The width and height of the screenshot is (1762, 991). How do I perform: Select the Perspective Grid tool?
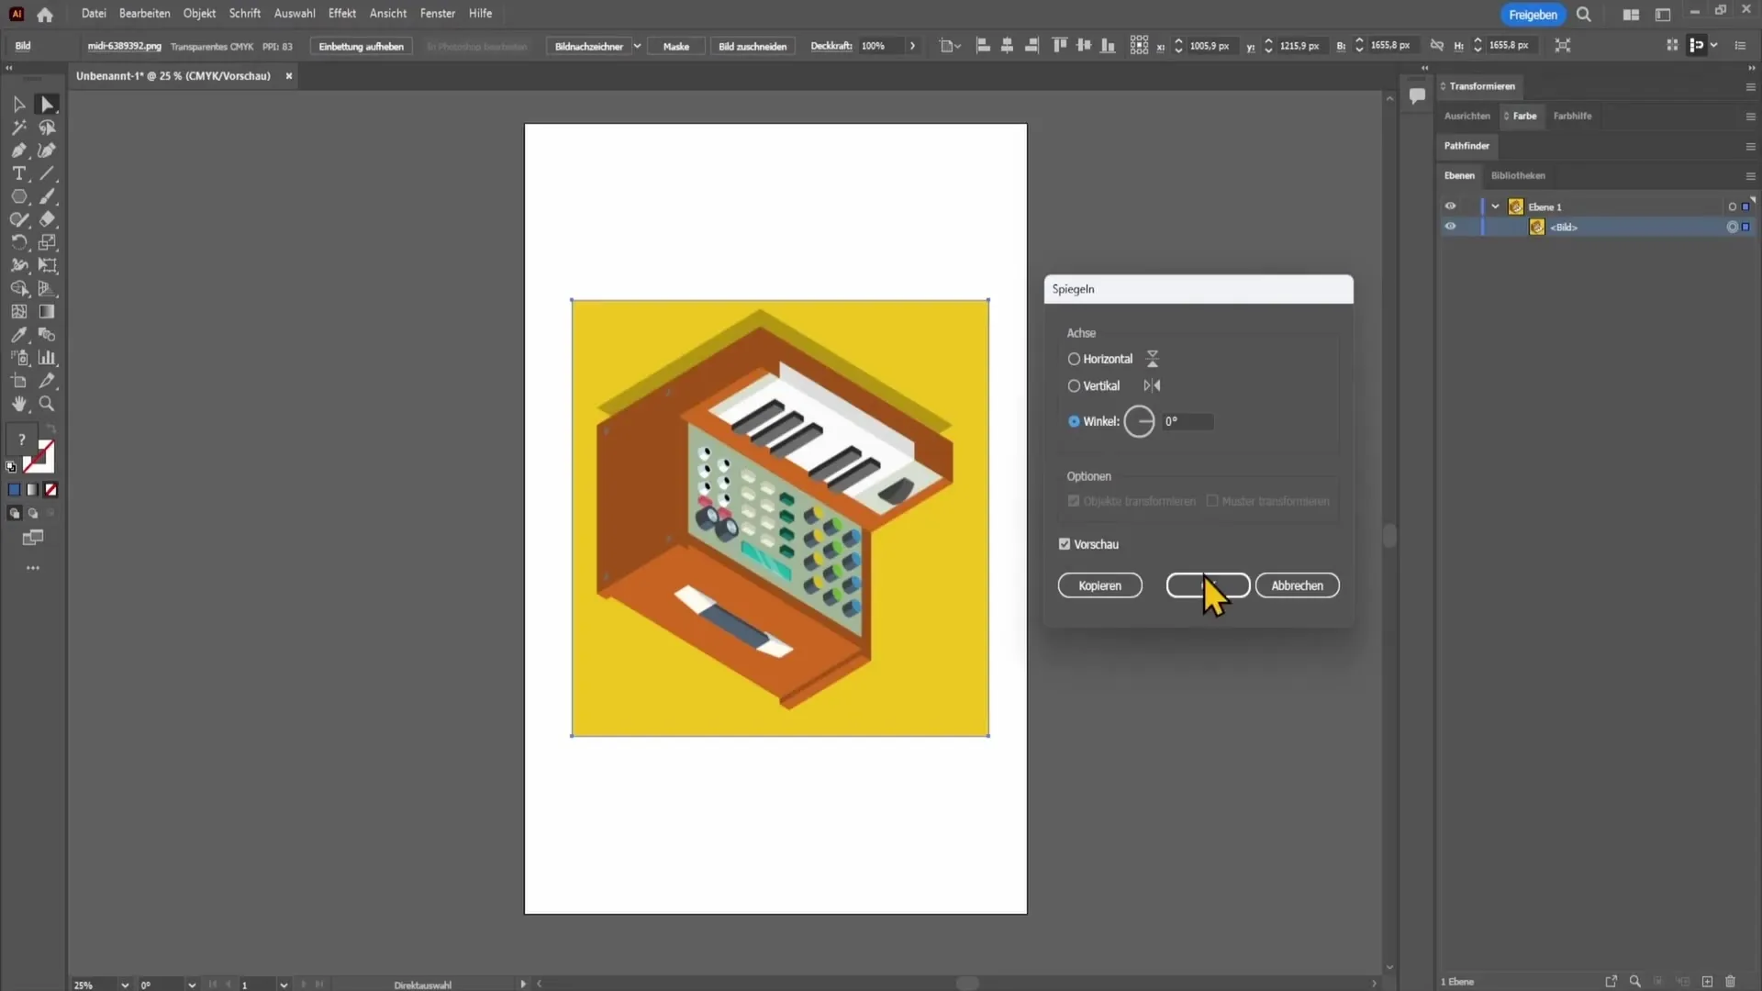pyautogui.click(x=47, y=288)
